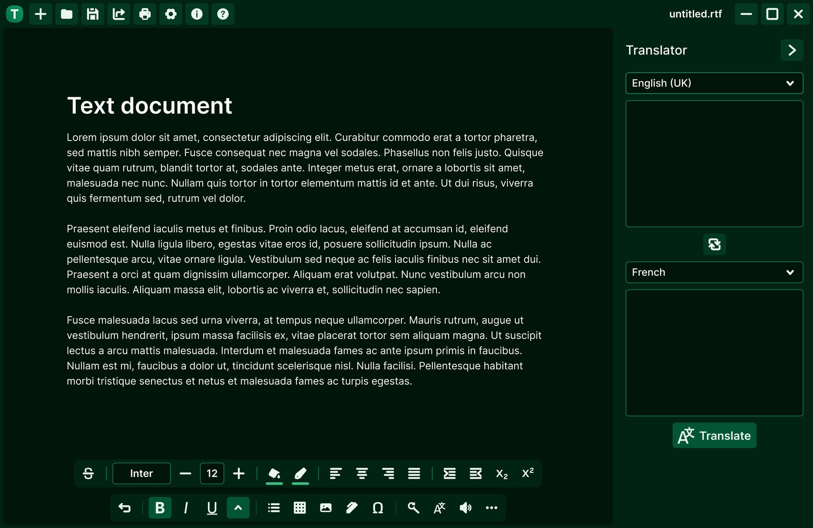Insert an image into document
Viewport: 813px width, 528px height.
tap(326, 508)
